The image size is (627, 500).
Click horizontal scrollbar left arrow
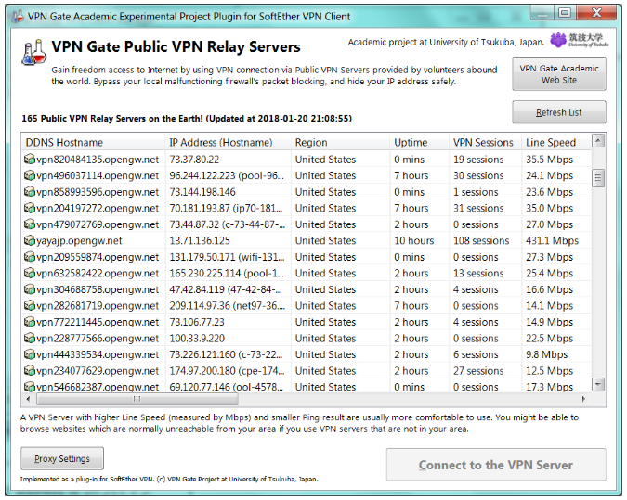(x=28, y=399)
